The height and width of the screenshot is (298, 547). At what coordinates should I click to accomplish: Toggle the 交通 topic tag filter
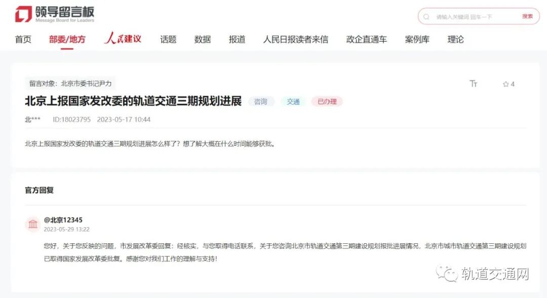point(293,101)
